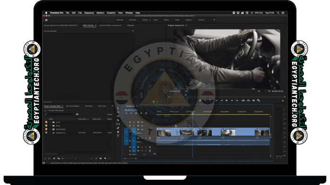Image resolution: width=330 pixels, height=185 pixels.
Task: Select the Ripple Edit tool
Action: tap(118, 112)
